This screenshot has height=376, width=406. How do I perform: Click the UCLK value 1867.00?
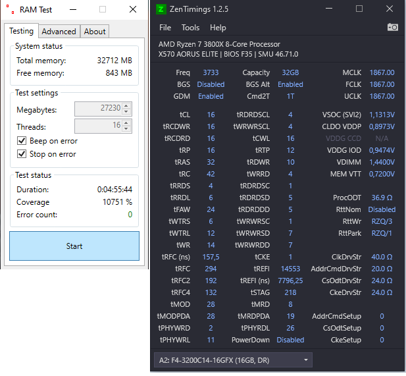coord(382,96)
